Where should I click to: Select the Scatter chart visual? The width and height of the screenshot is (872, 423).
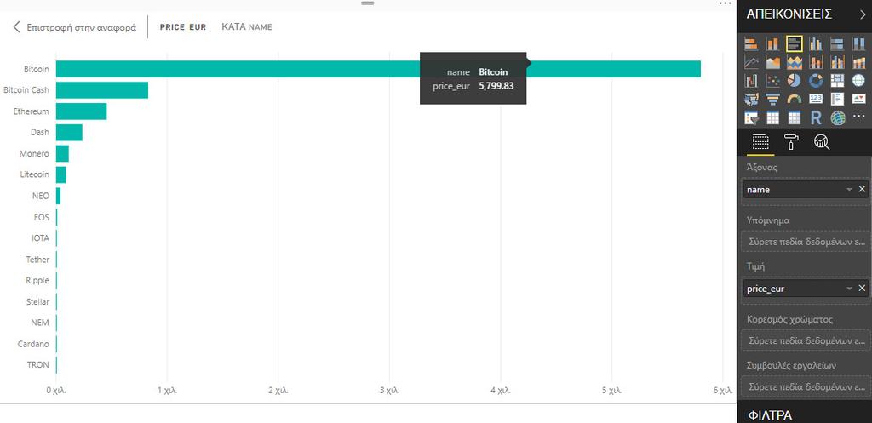point(772,81)
